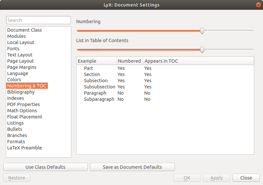This screenshot has height=185, width=263.
Task: Switch to PDF Properties page
Action: coord(23,104)
